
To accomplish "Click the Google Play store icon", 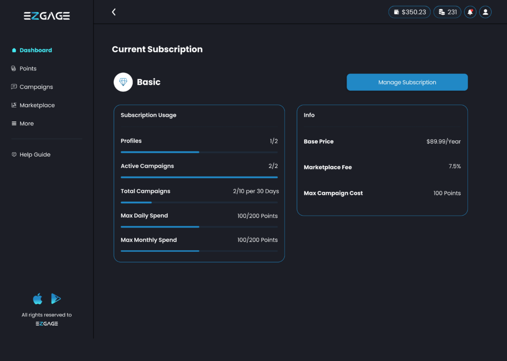I will coord(56,299).
